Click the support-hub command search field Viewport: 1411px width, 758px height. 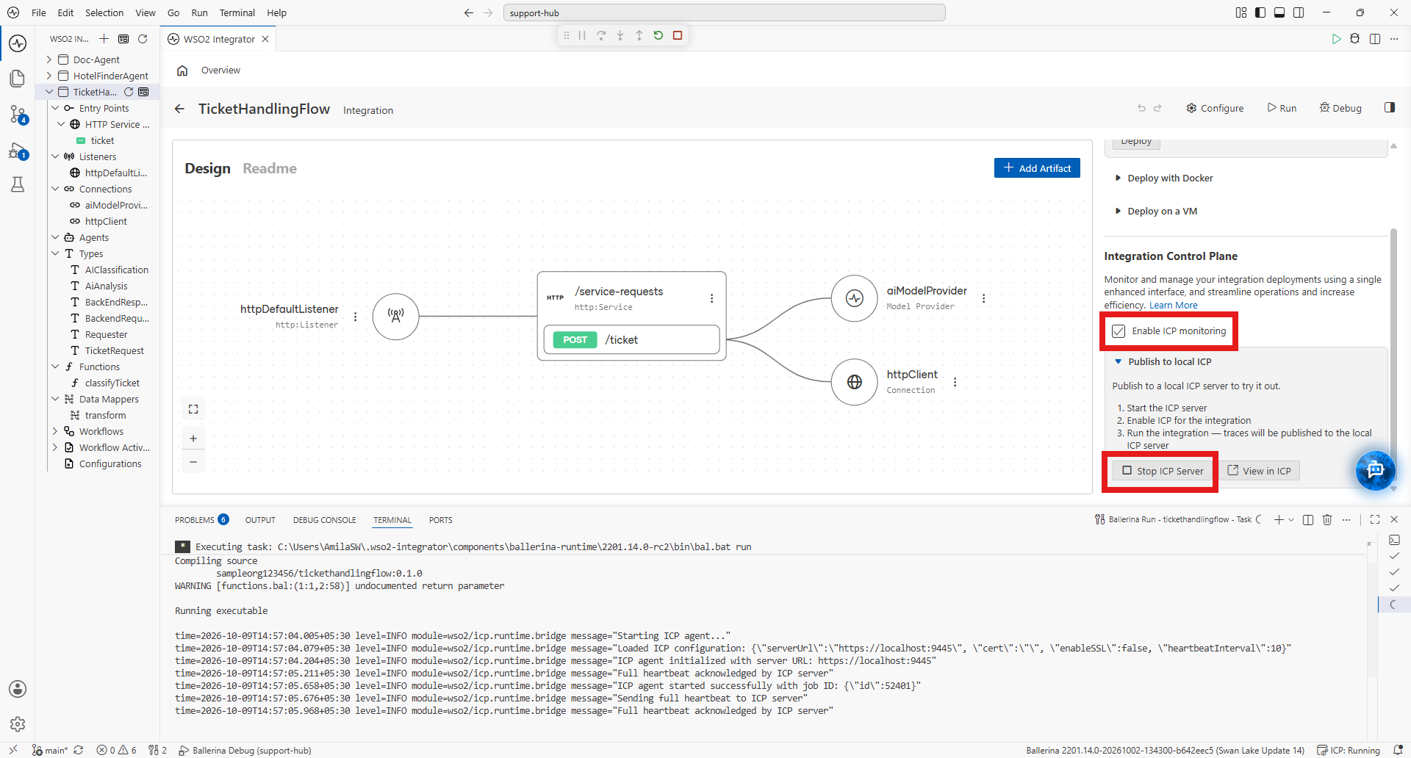coord(724,12)
